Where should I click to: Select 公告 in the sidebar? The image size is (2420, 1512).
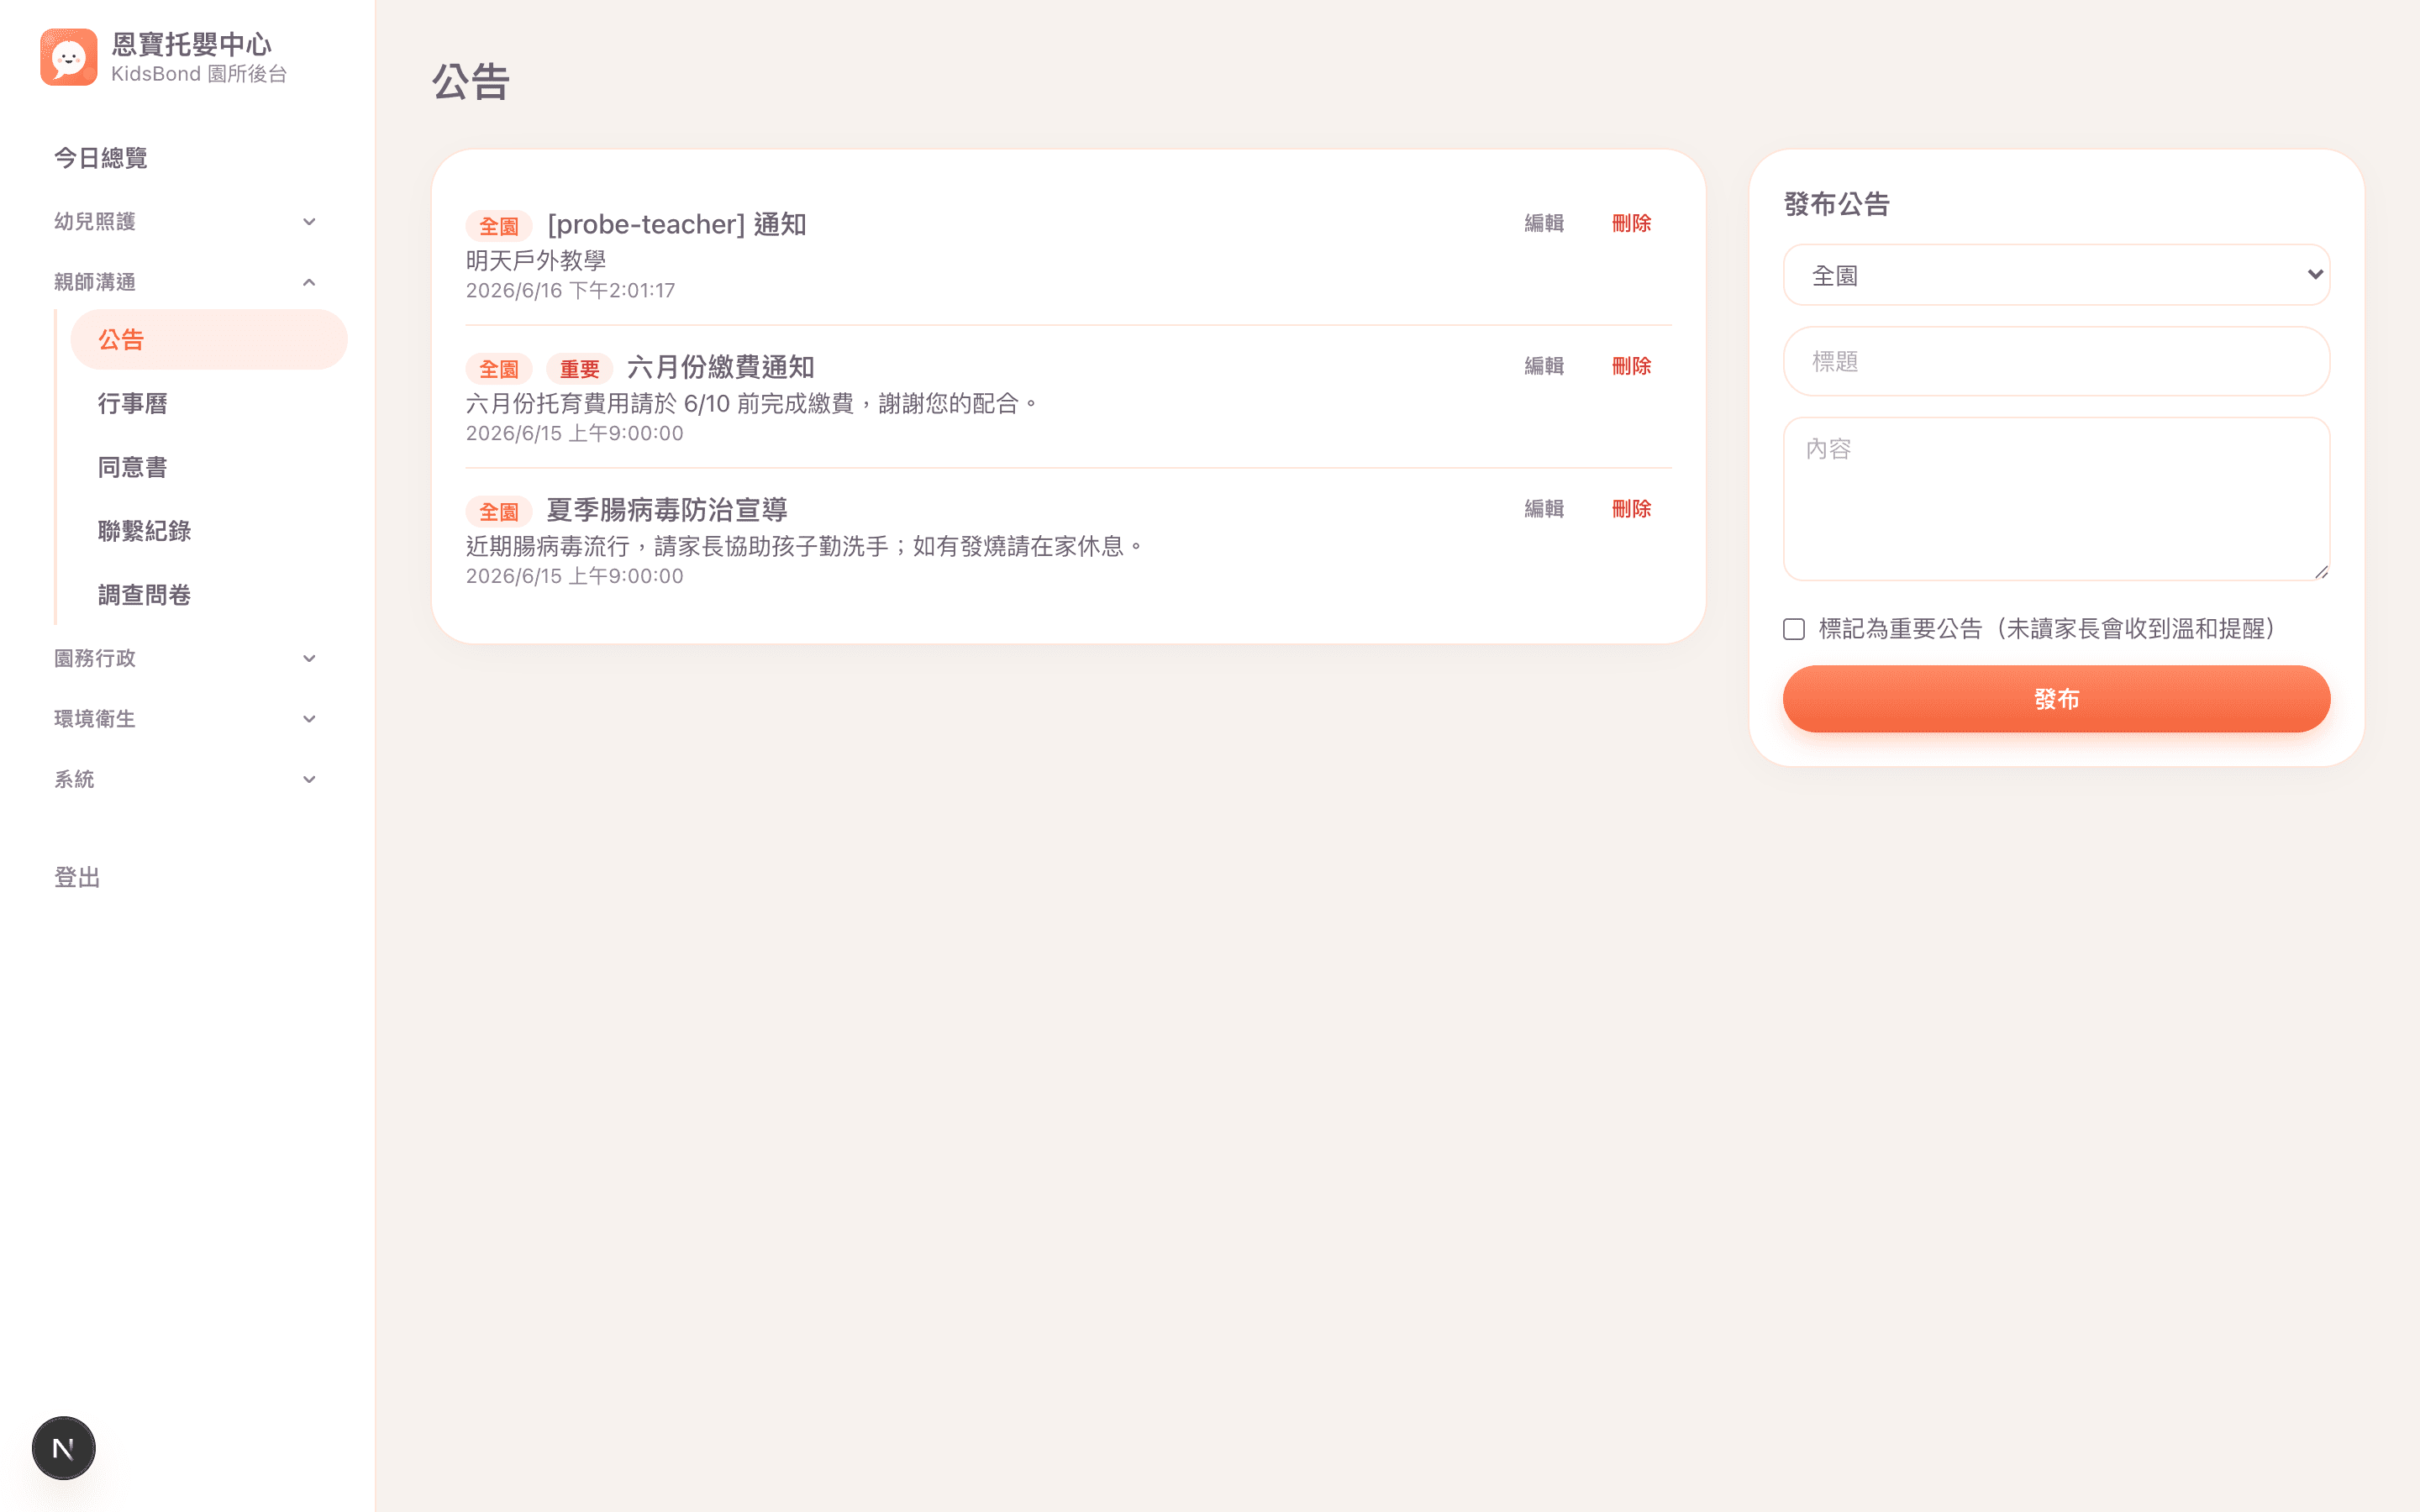coord(209,339)
